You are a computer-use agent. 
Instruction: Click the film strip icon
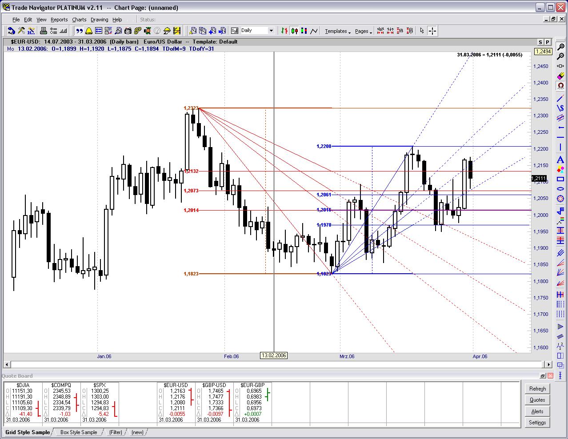point(177,31)
